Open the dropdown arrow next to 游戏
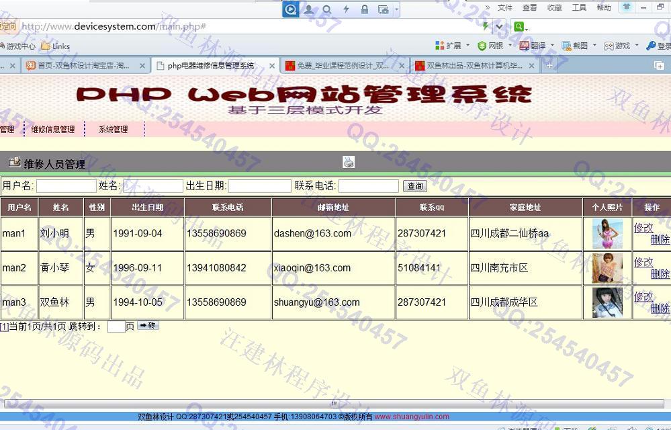 coord(636,46)
